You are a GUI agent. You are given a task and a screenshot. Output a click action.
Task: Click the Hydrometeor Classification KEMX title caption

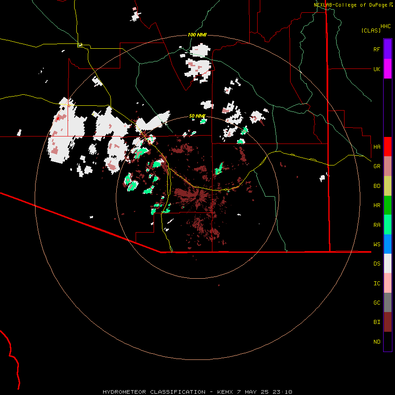197,392
